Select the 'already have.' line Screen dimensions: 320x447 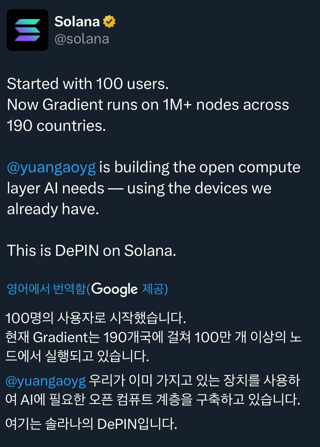point(53,209)
